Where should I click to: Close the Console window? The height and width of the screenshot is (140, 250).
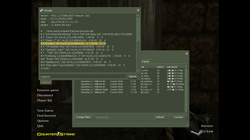click(x=138, y=10)
